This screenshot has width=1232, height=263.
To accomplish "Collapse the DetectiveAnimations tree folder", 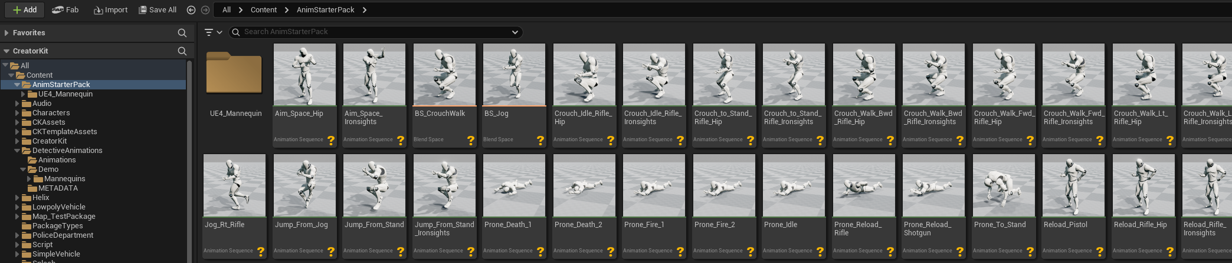I will point(17,151).
